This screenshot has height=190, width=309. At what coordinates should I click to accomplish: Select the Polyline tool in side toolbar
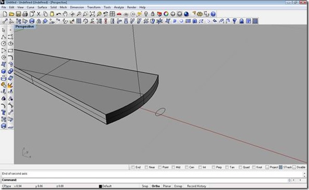tap(4, 37)
